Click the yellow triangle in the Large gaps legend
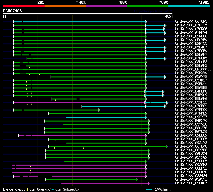The image size is (213, 192). [27, 189]
